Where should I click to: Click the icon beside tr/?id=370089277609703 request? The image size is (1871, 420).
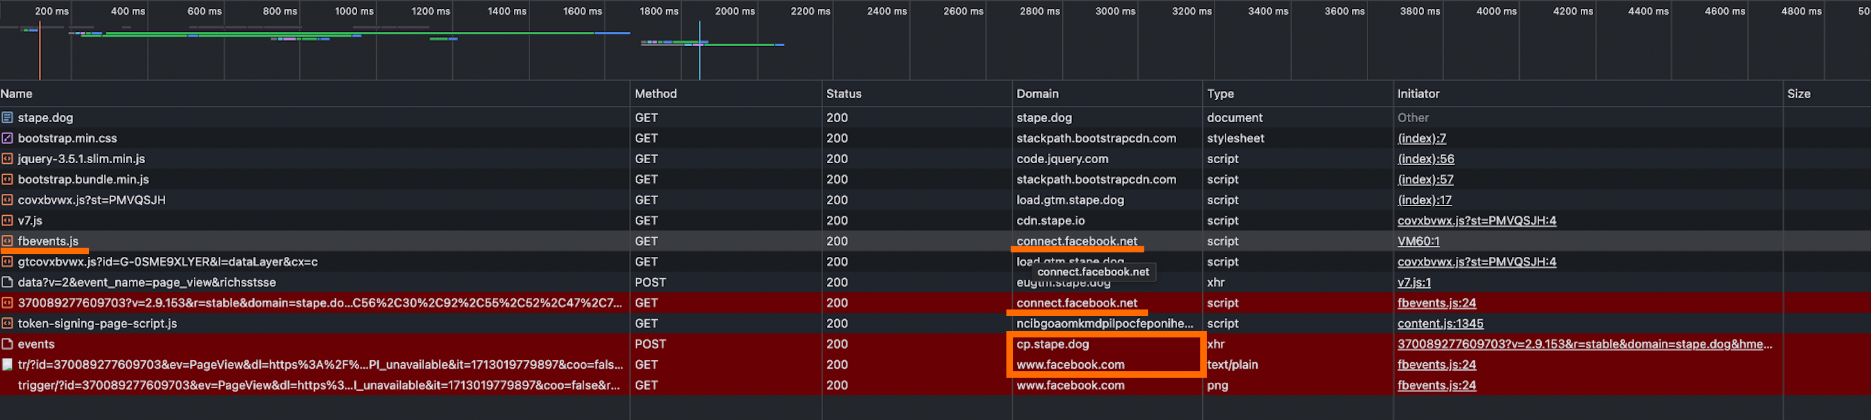pyautogui.click(x=7, y=364)
